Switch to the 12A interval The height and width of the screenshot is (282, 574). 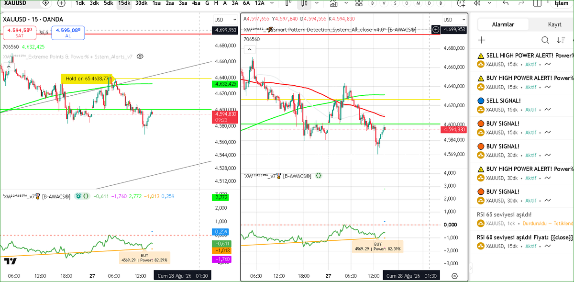(259, 3)
